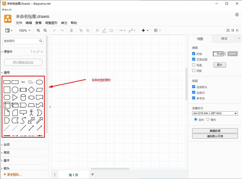Image resolution: width=242 pixels, height=179 pixels.
Task: Select the cylinder shape in shape palette
Action: 23,97
